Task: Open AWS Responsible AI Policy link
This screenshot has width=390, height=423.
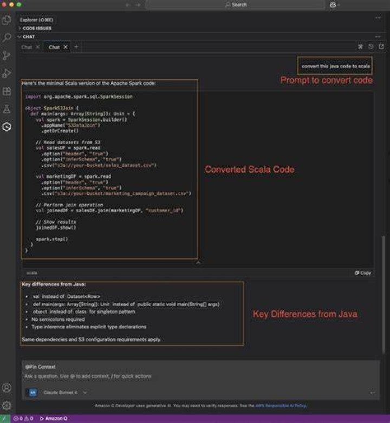Action: pyautogui.click(x=281, y=406)
